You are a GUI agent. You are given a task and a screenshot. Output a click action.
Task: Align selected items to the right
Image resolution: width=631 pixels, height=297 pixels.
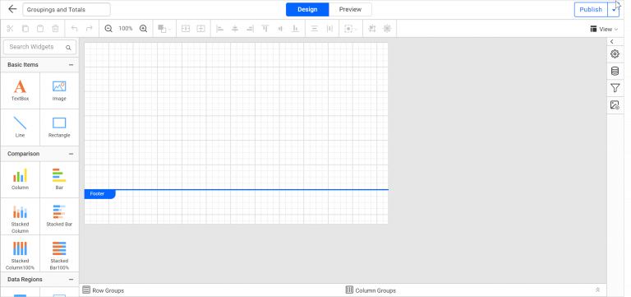click(x=250, y=29)
